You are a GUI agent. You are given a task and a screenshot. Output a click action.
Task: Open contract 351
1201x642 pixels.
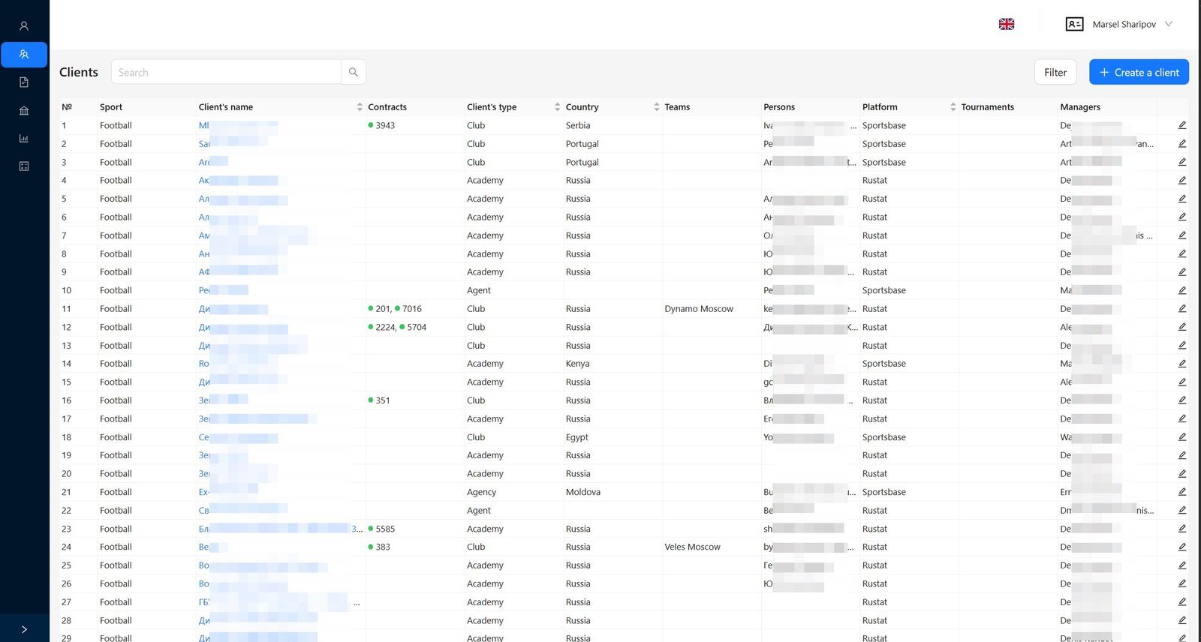(383, 400)
